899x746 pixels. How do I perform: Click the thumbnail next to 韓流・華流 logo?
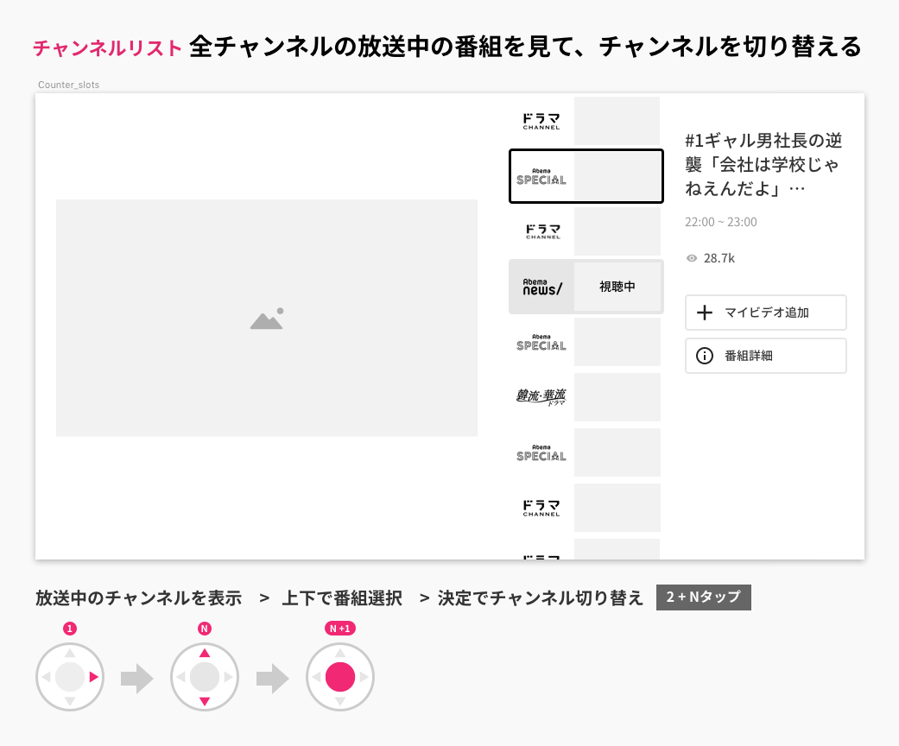617,397
